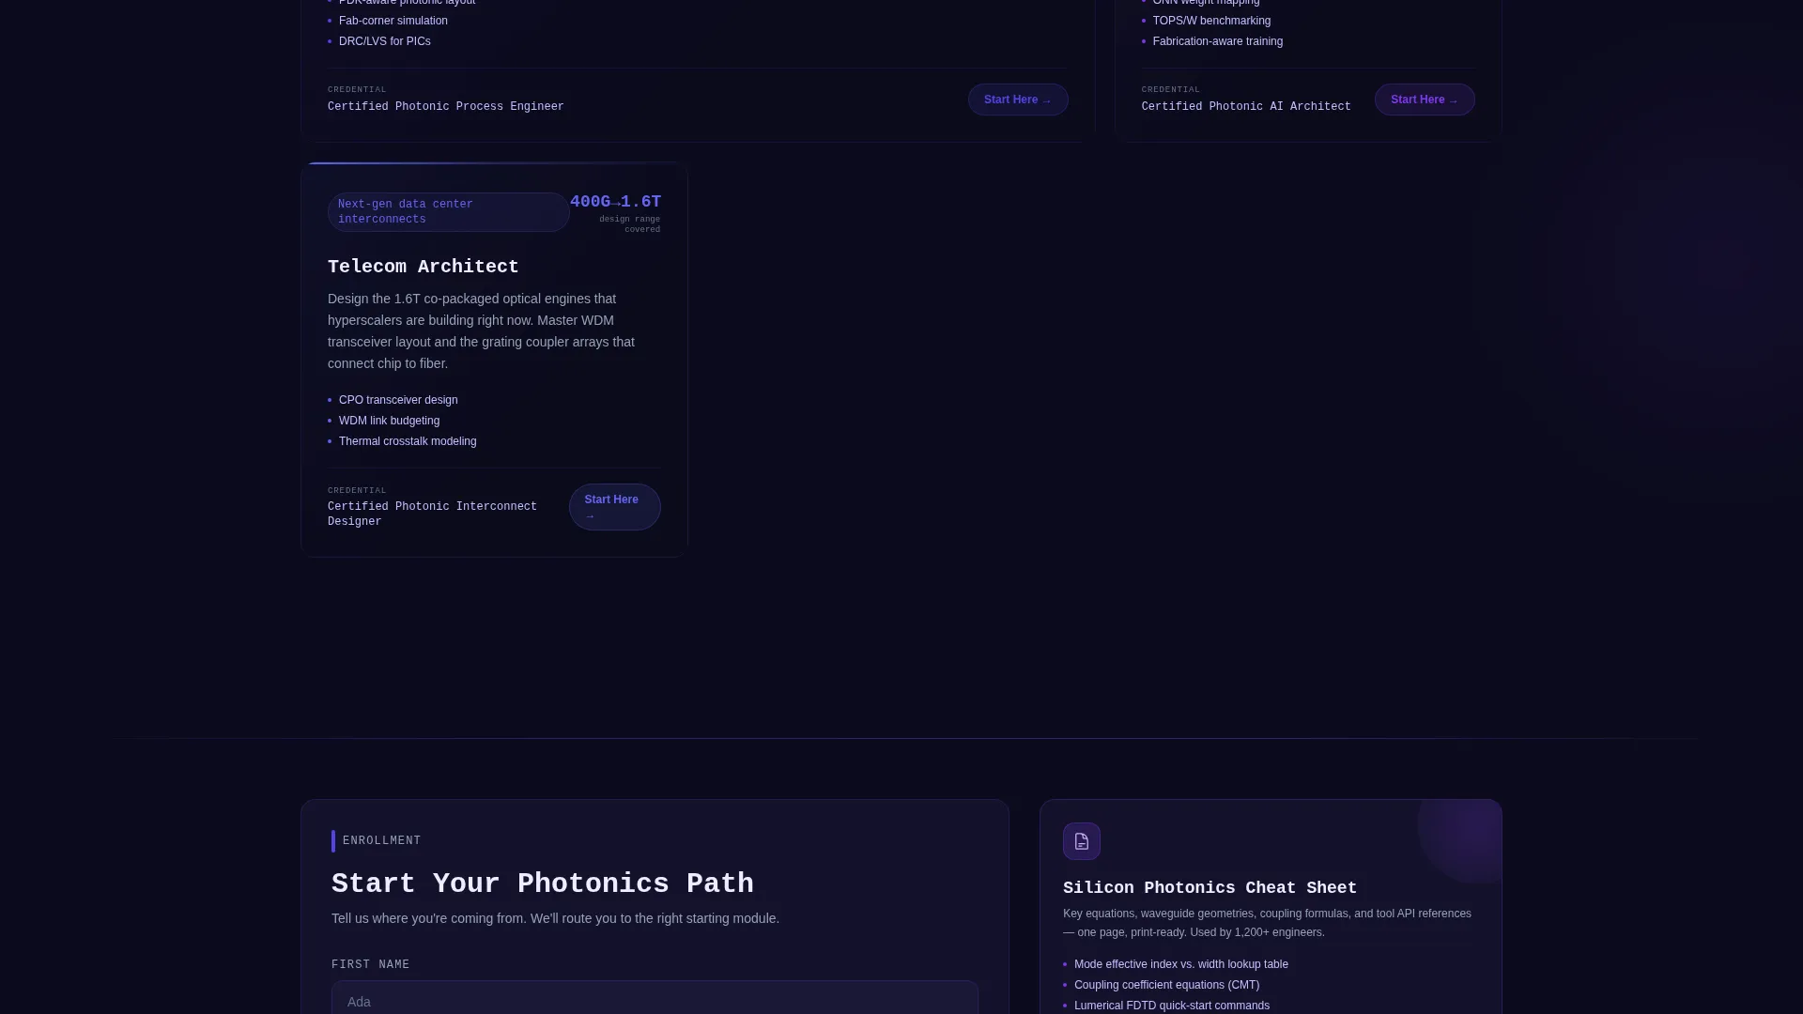Click the Cheat Sheet document icon
1803x1014 pixels.
click(1082, 841)
